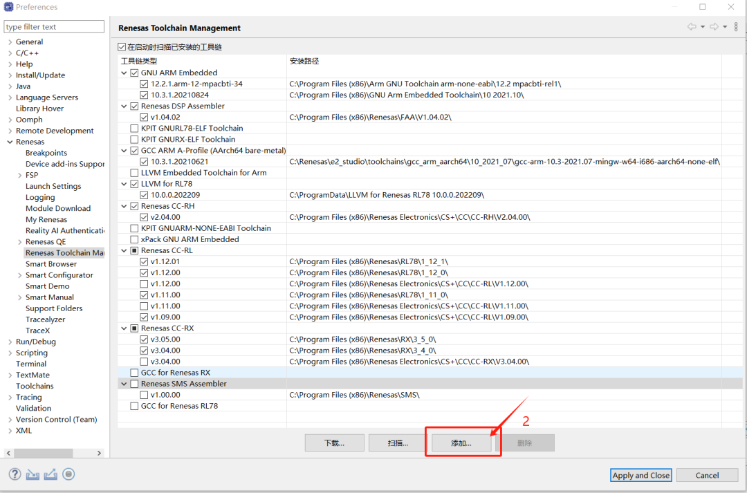
Task: Click Apply and Close button
Action: 641,476
